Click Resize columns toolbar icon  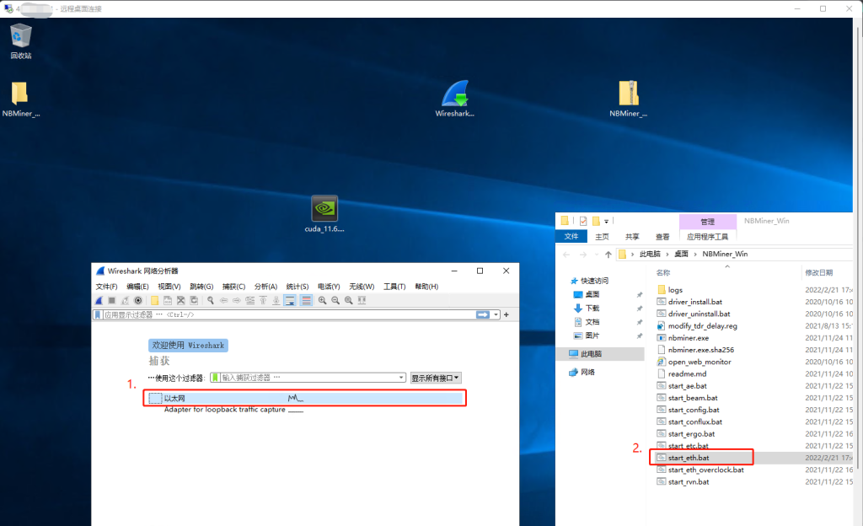(362, 300)
